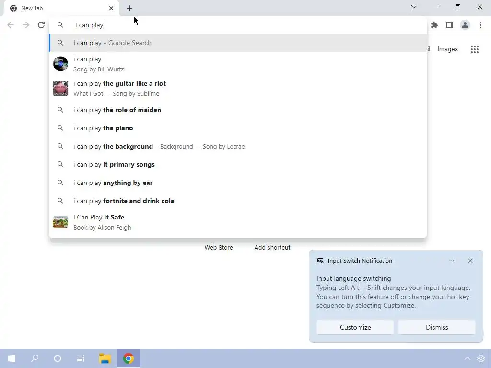Screen dimensions: 491x368
Task: Select 'I can play - Google Search' suggestion
Action: click(x=238, y=43)
